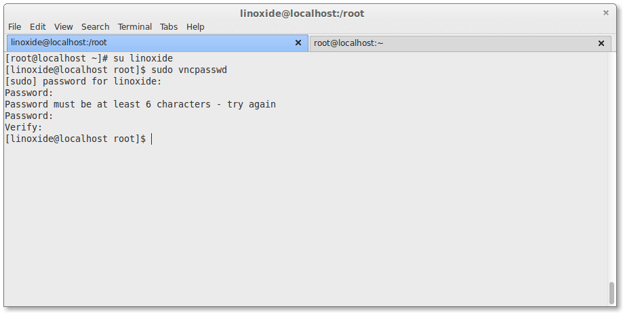Click the 'Password must be at least' message
The image size is (623, 313).
tap(140, 104)
